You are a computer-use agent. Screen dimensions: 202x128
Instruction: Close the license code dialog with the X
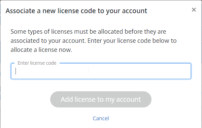click(194, 10)
